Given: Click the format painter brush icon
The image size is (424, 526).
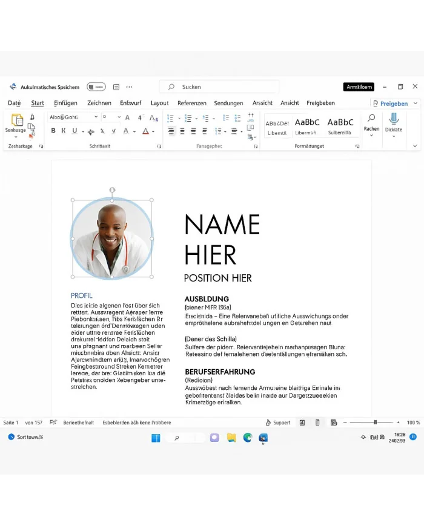Looking at the screenshot, I should click(31, 136).
